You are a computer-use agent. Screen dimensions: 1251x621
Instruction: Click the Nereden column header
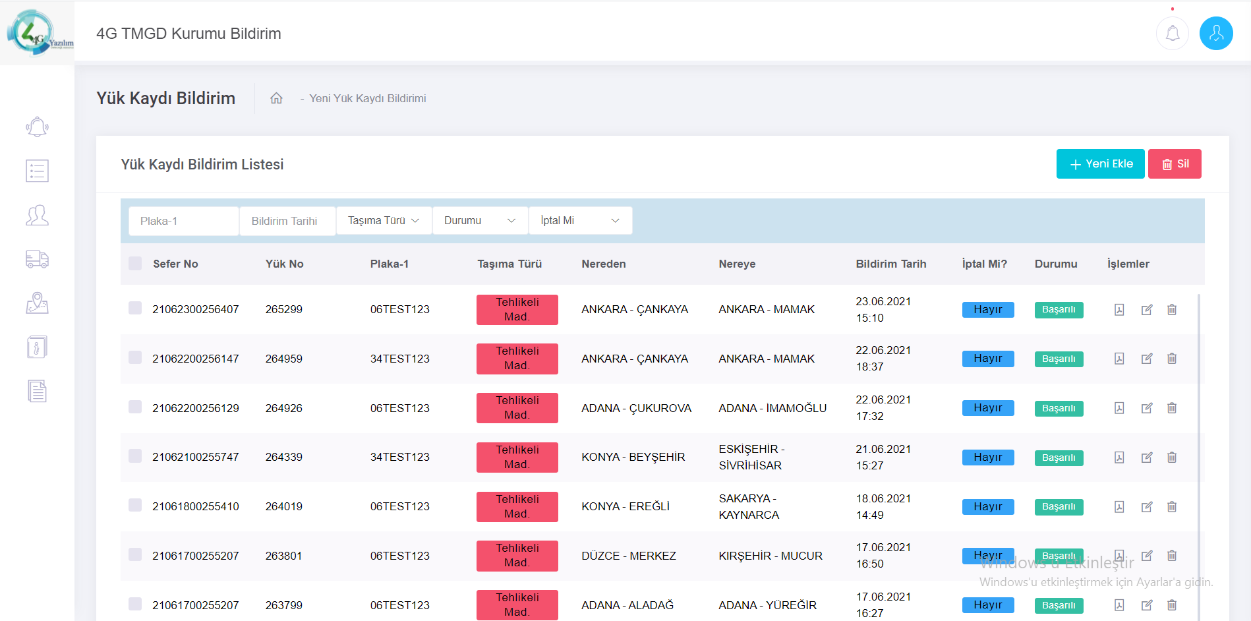[x=604, y=264]
